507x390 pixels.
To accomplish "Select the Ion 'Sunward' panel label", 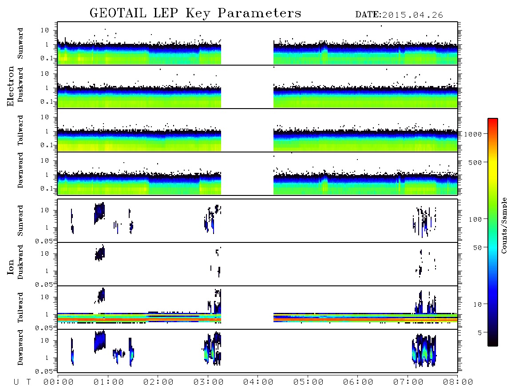I will click(20, 221).
